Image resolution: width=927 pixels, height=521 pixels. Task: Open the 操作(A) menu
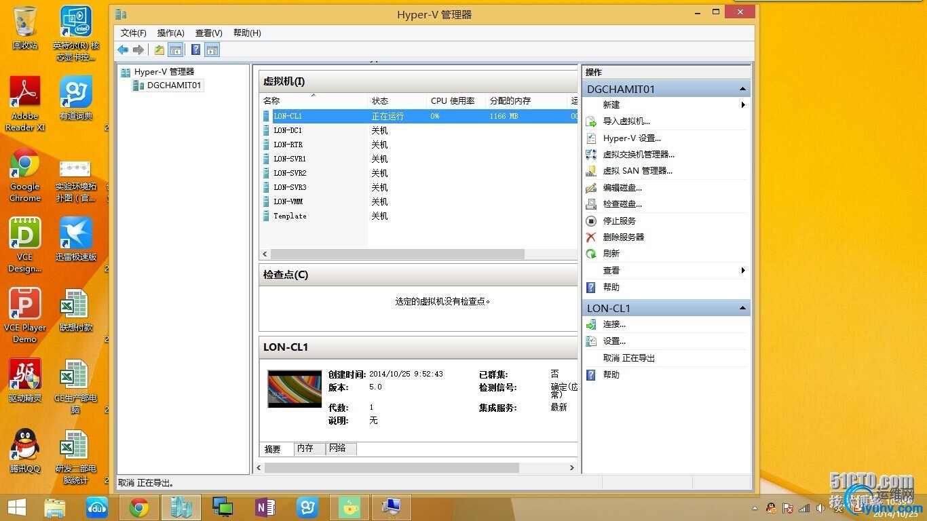(x=171, y=33)
